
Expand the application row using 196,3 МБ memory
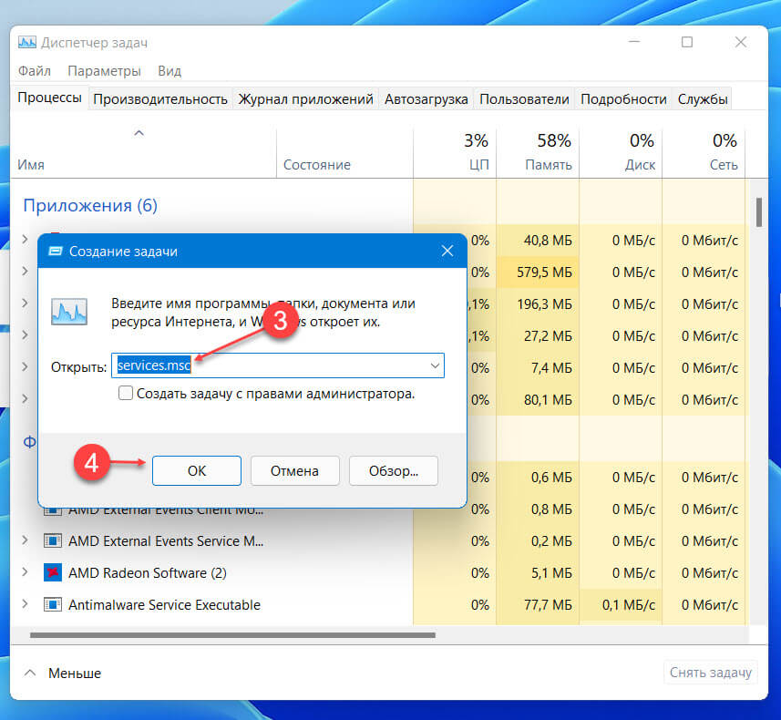[25, 303]
